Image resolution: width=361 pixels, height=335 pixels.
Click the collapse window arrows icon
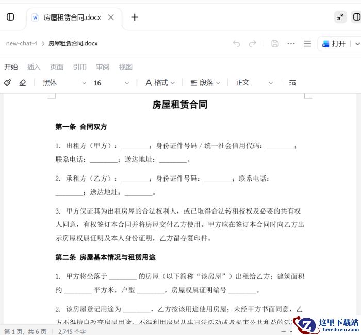(340, 17)
